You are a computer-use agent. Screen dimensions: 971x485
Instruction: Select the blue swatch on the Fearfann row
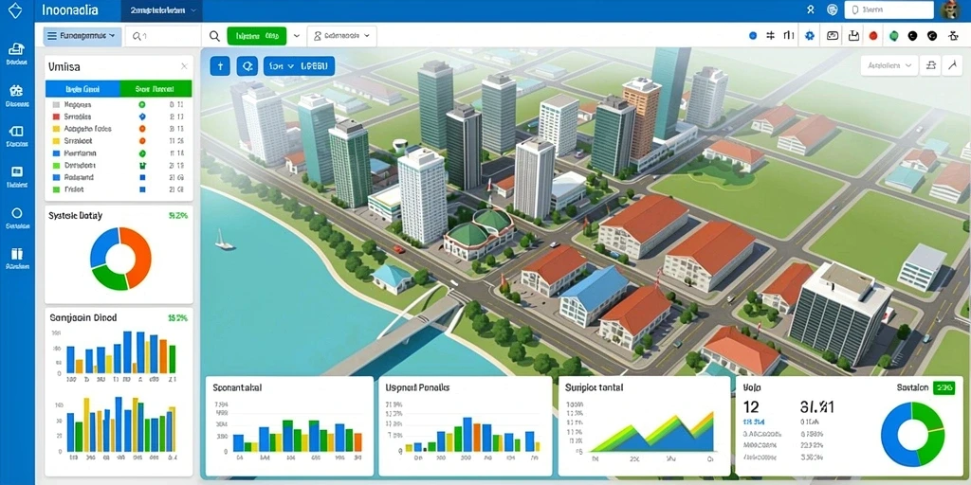(x=56, y=153)
